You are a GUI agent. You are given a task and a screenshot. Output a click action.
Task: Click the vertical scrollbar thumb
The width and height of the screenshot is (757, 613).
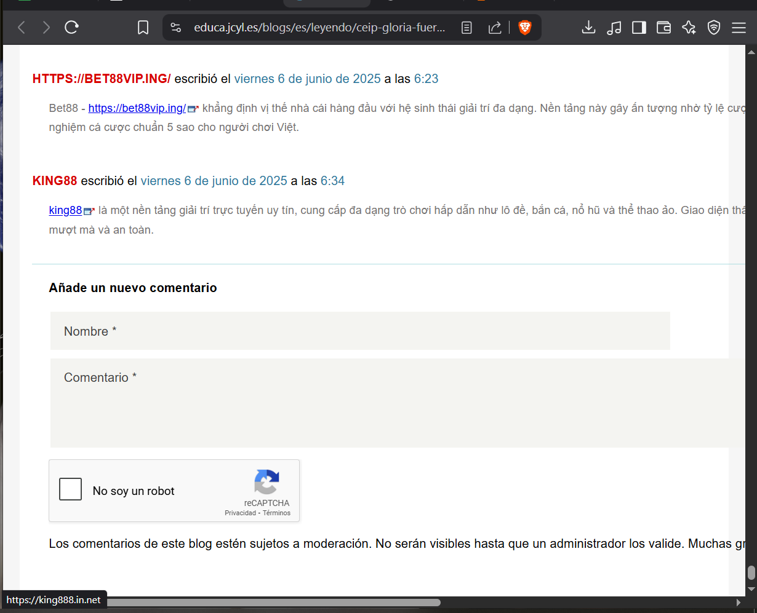click(x=751, y=573)
